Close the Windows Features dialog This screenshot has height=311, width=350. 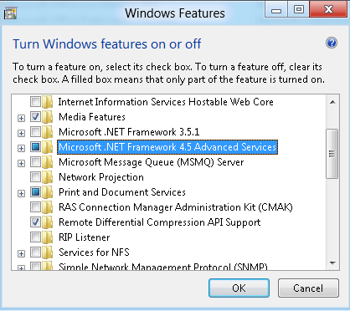click(x=329, y=10)
